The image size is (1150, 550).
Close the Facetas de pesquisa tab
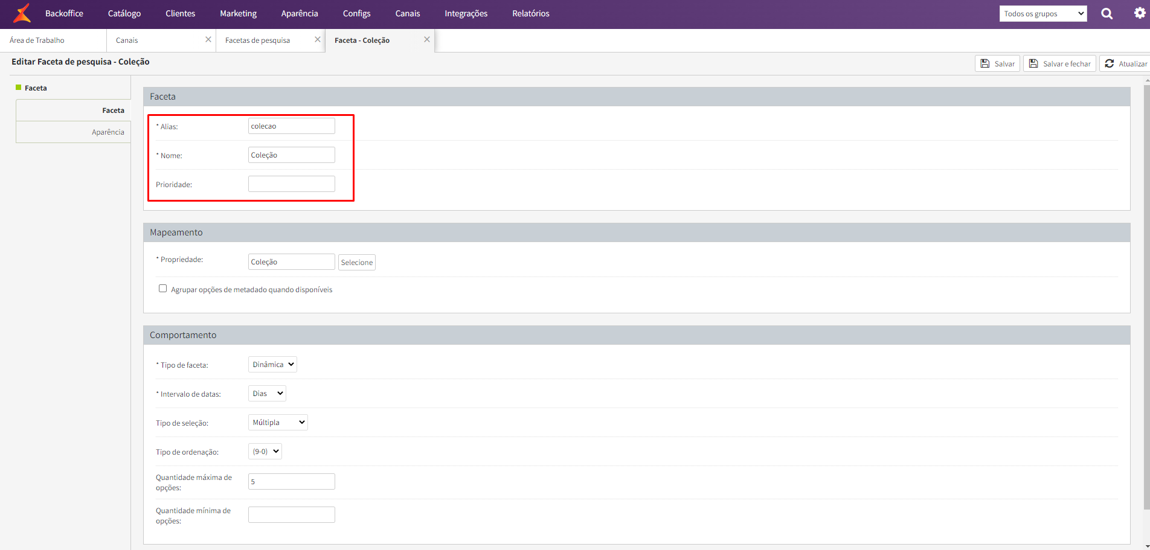(318, 39)
